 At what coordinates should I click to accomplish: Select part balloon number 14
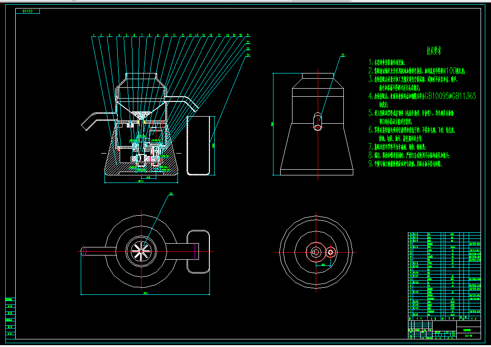click(x=197, y=36)
